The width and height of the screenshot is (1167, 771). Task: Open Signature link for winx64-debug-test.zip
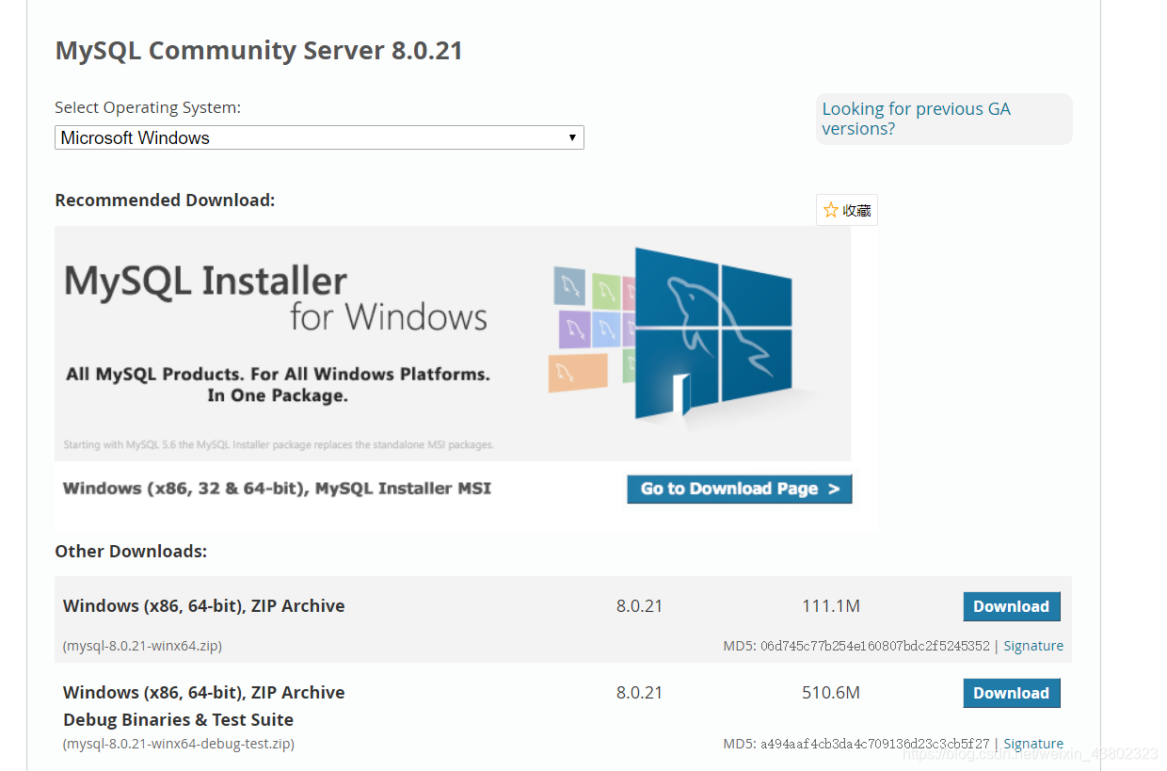(x=1033, y=744)
